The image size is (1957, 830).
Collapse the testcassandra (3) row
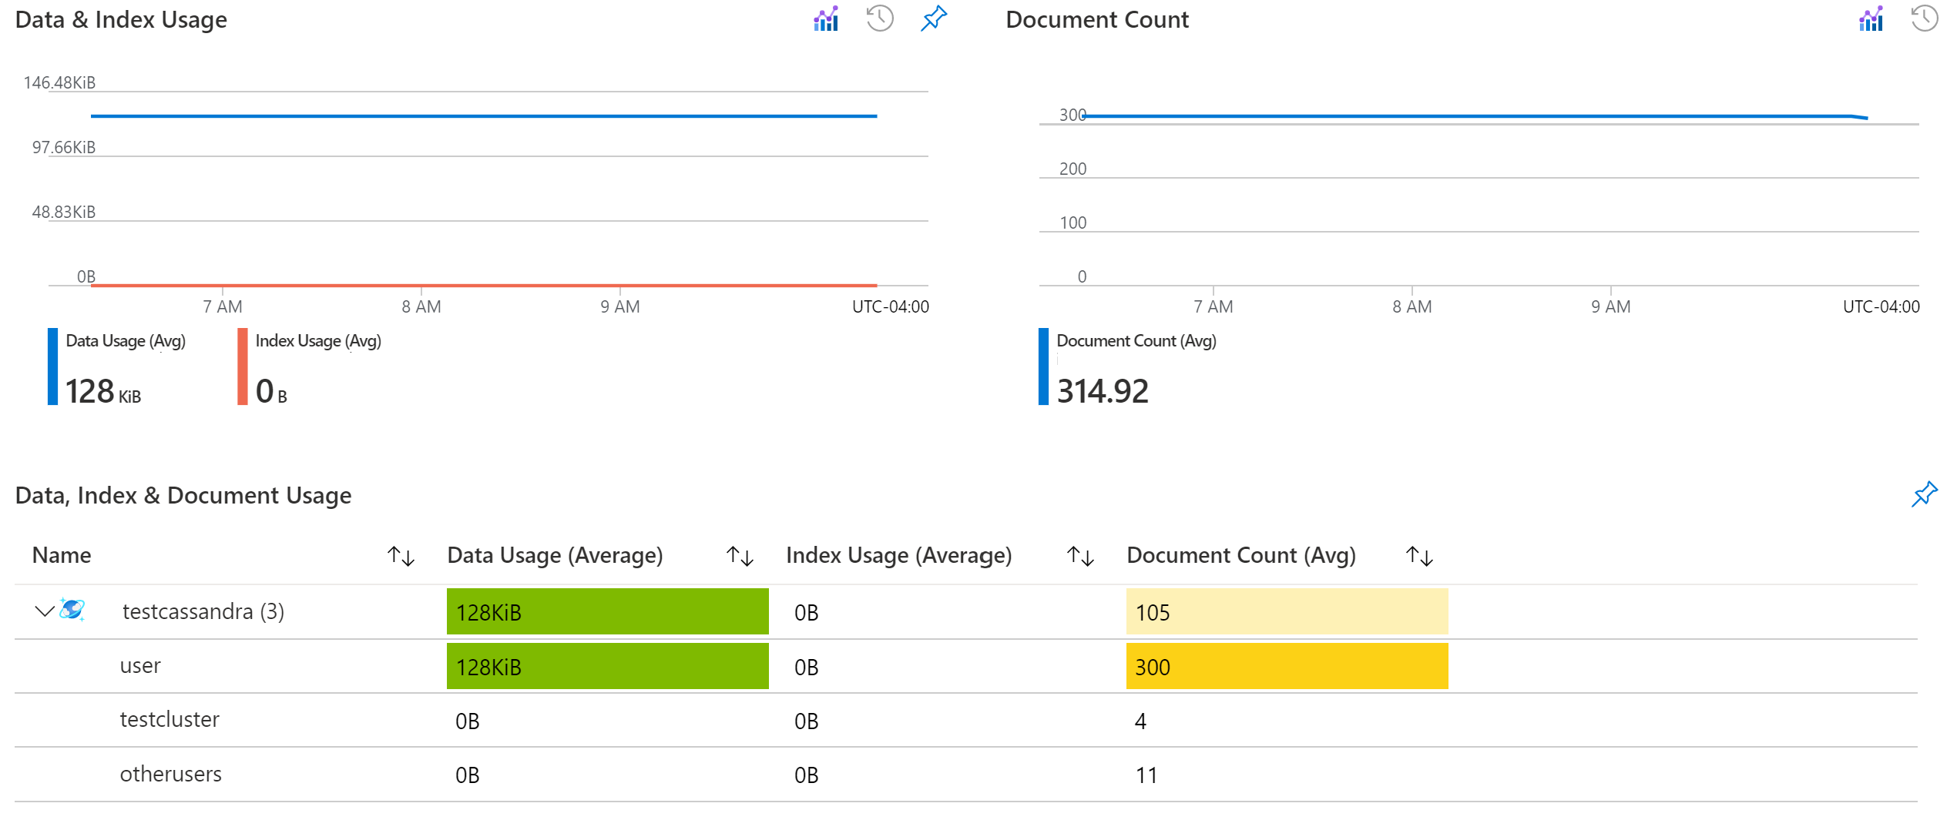(44, 611)
